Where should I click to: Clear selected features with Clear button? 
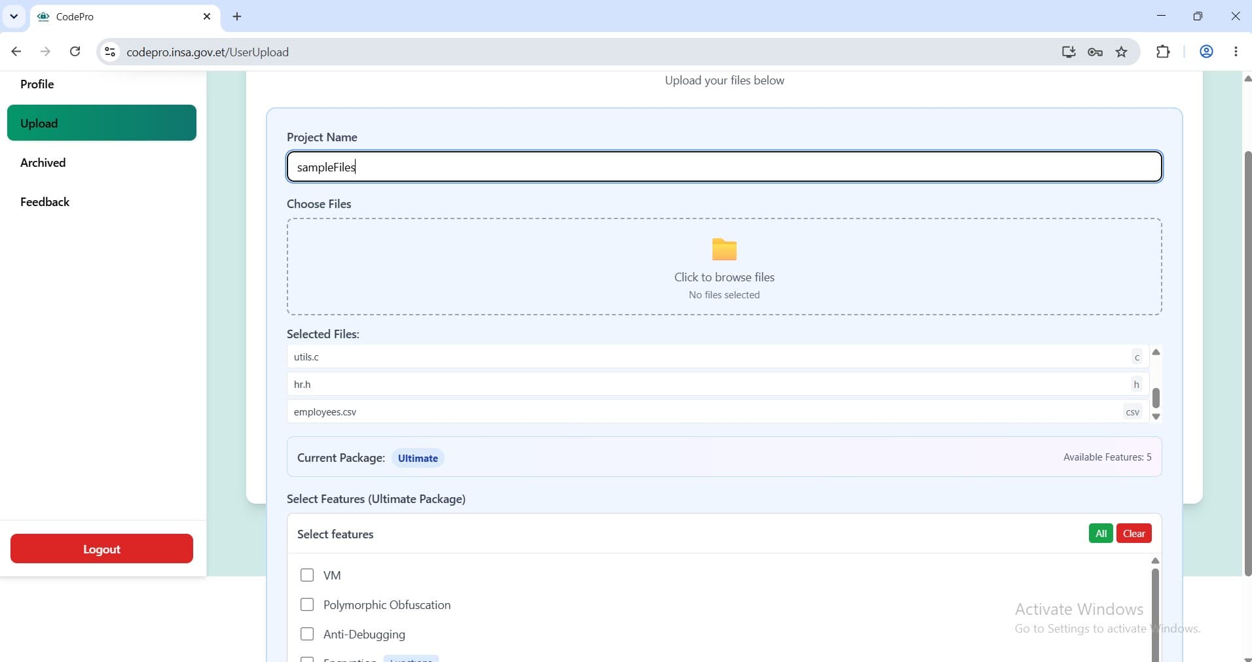pos(1134,533)
